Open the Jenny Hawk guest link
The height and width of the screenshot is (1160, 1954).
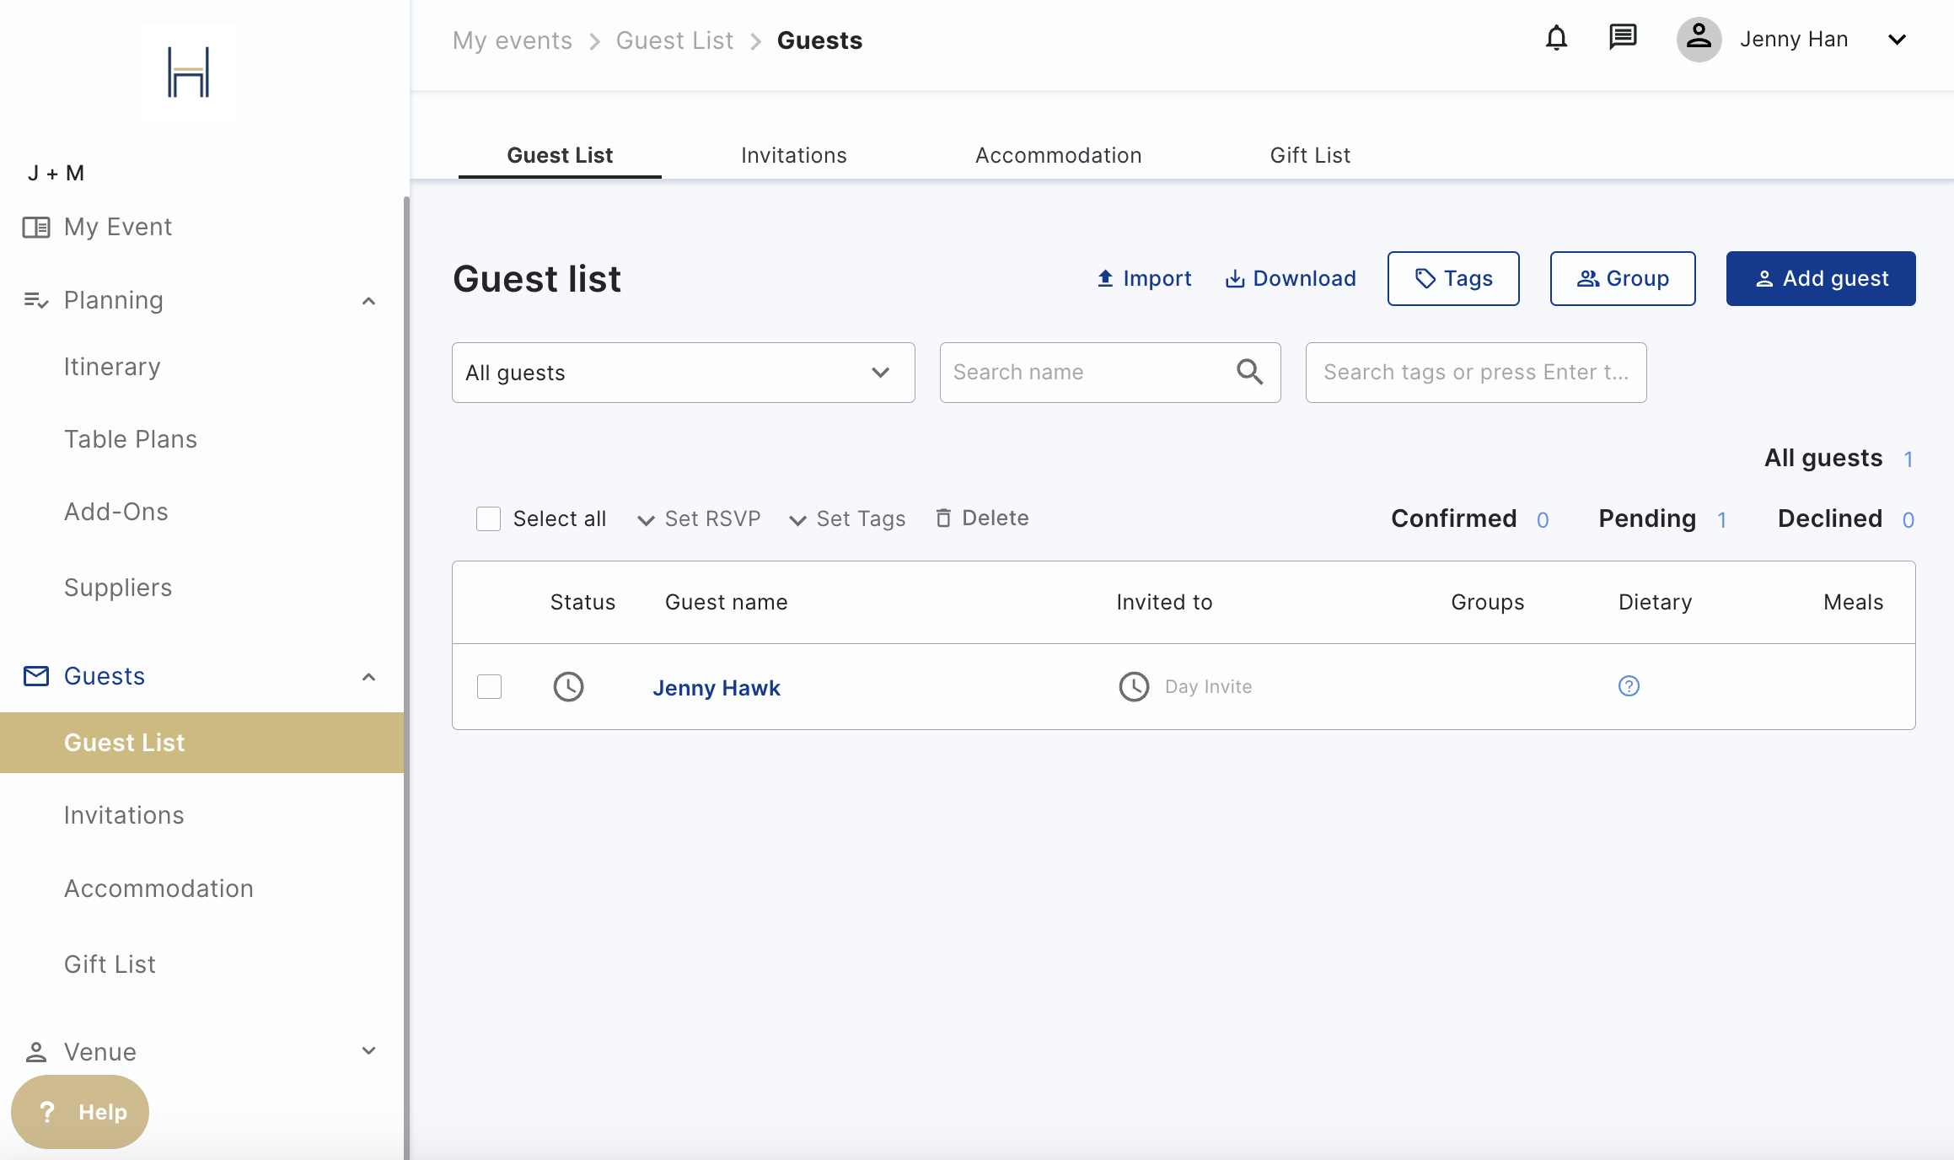pyautogui.click(x=717, y=688)
